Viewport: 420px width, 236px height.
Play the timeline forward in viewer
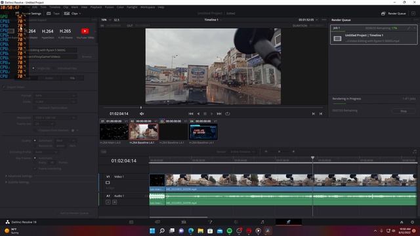[211, 113]
